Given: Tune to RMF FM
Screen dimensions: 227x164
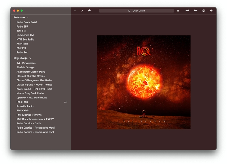Looking at the screenshot, I should tap(21, 48).
